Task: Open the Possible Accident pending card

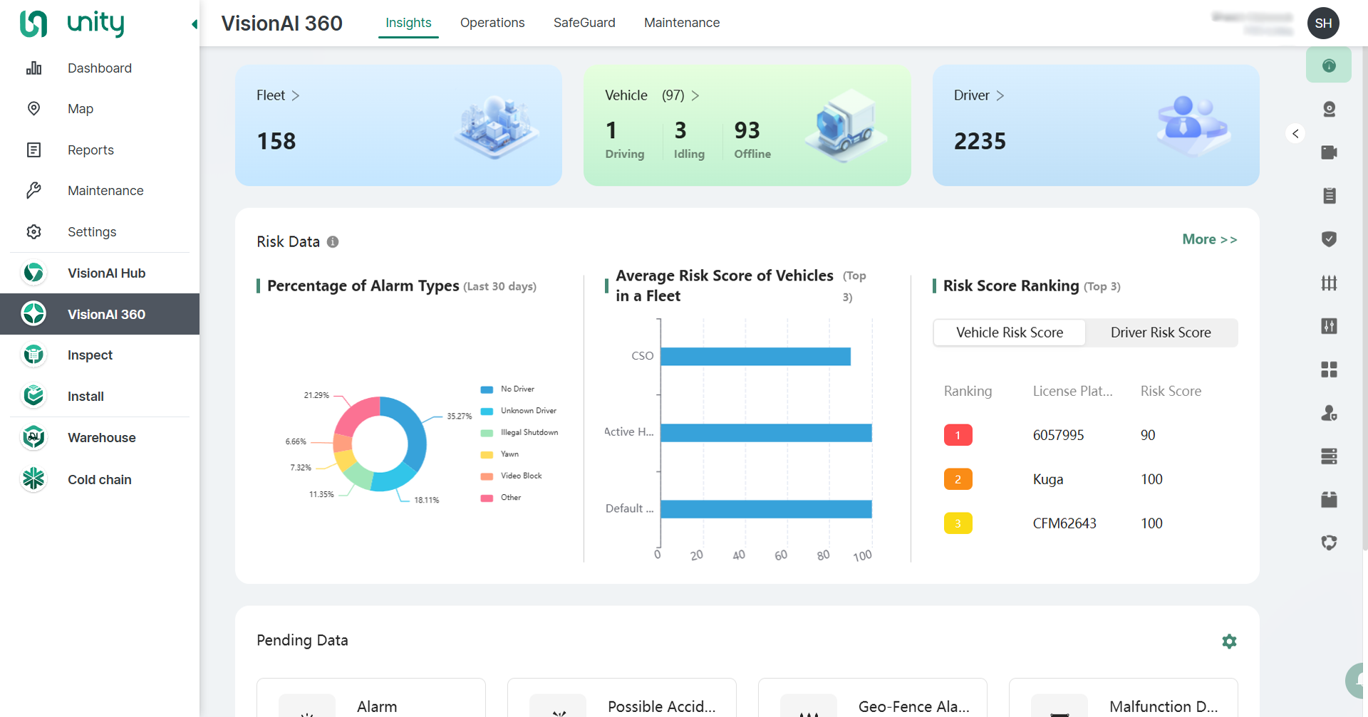Action: tap(622, 698)
